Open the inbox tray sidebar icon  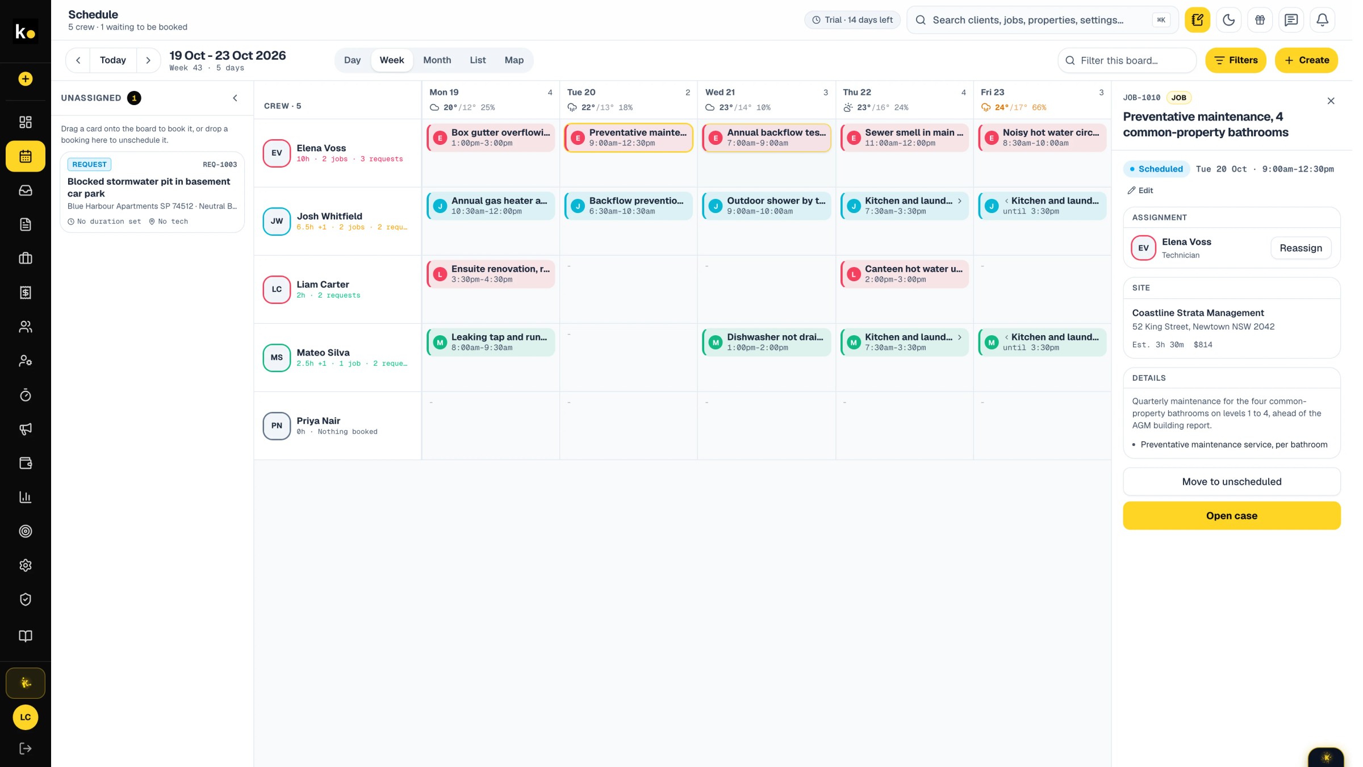click(x=26, y=190)
